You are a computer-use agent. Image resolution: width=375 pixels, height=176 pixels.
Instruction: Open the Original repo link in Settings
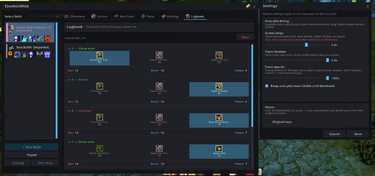coord(282,122)
